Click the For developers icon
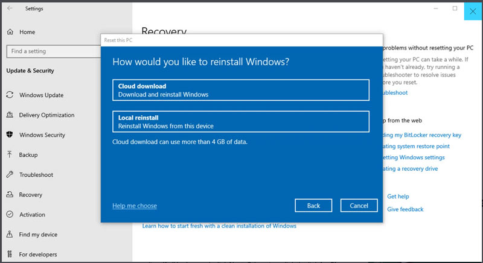 pos(10,254)
